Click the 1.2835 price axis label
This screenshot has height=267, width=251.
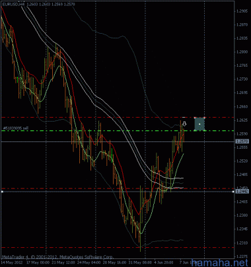(x=242, y=38)
